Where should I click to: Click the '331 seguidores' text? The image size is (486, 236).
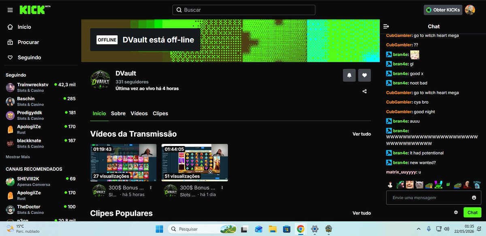[x=132, y=82]
